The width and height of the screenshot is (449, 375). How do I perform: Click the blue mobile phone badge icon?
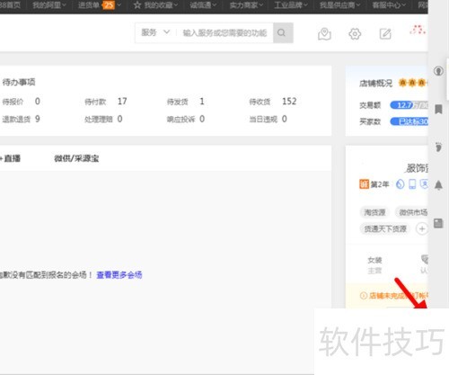point(412,183)
